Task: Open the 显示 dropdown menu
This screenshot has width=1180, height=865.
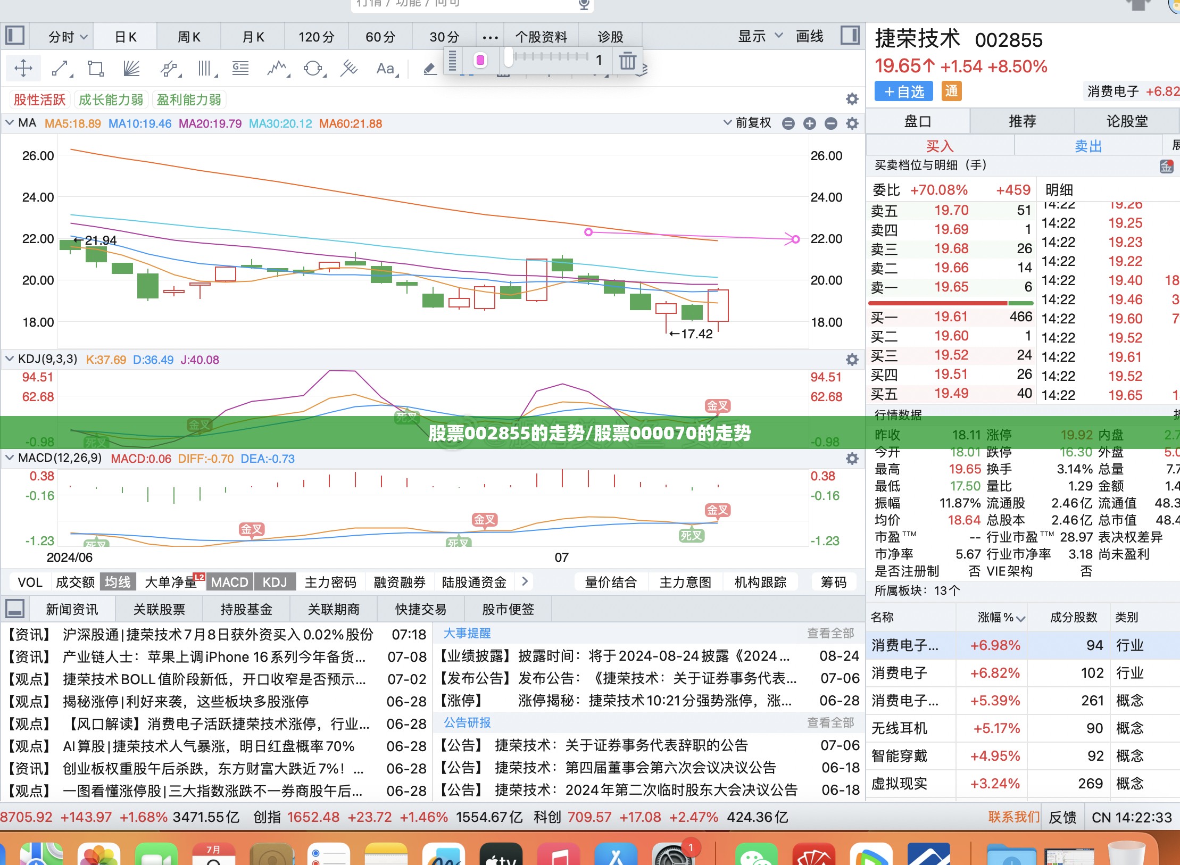Action: [760, 36]
